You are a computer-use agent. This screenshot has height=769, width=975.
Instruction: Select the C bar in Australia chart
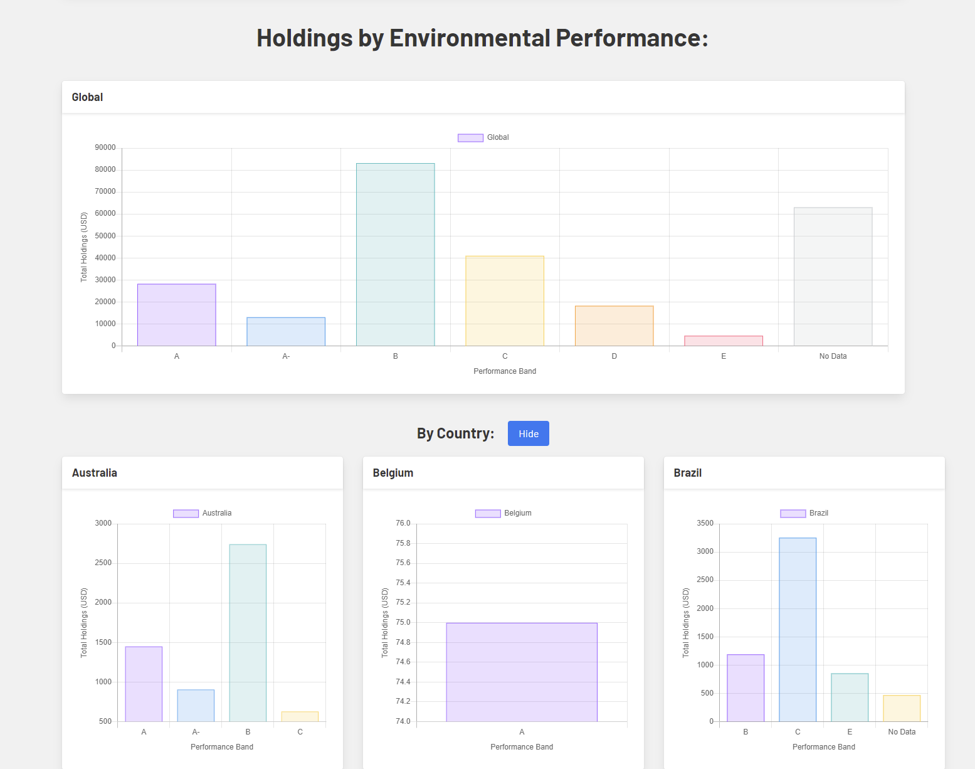pos(300,717)
